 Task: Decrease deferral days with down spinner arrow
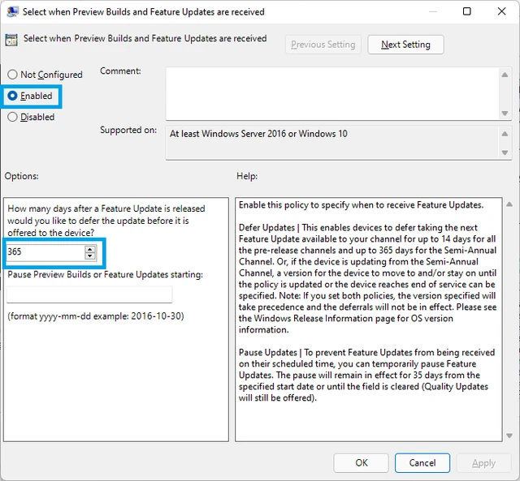(x=90, y=256)
